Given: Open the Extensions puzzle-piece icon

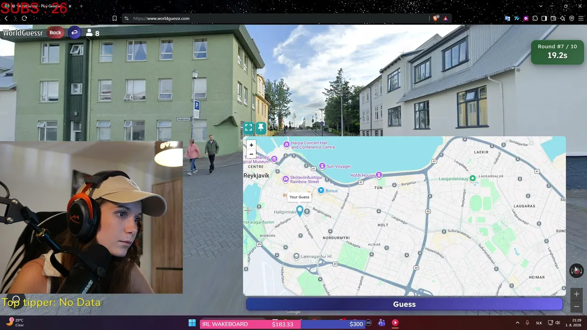Looking at the screenshot, I should coord(535,18).
